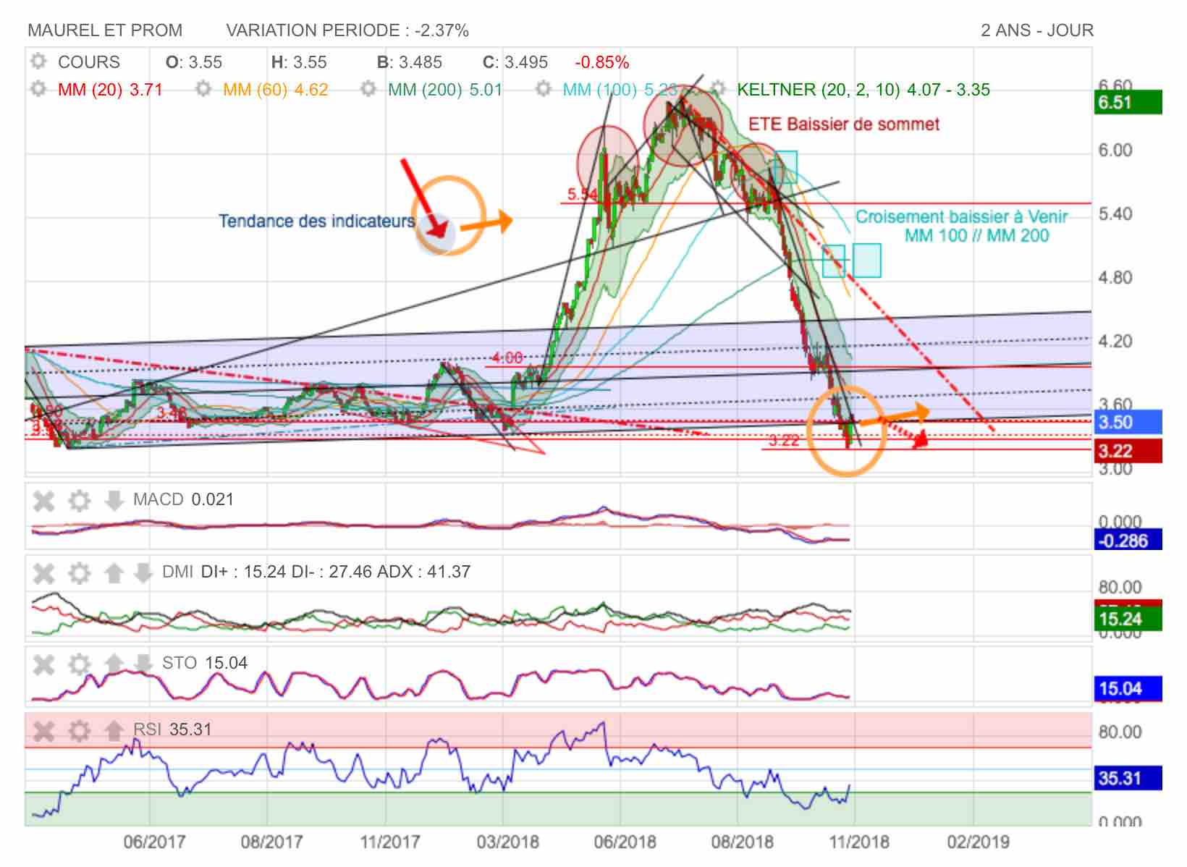The height and width of the screenshot is (867, 1187).
Task: Click the 5.40 price axis label
Action: coord(1115,214)
